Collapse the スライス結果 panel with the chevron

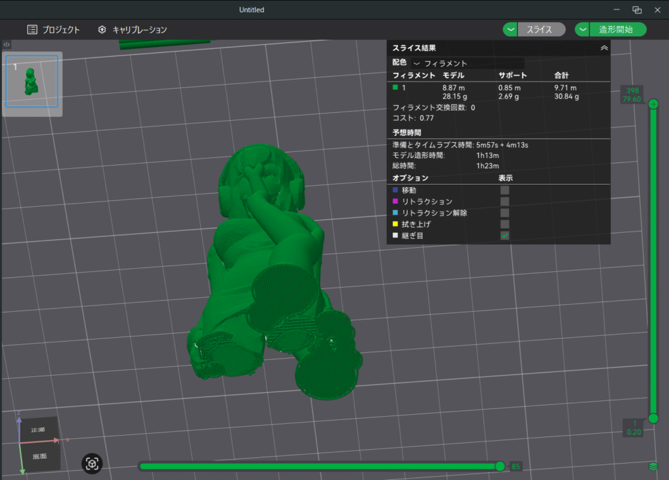pos(604,48)
